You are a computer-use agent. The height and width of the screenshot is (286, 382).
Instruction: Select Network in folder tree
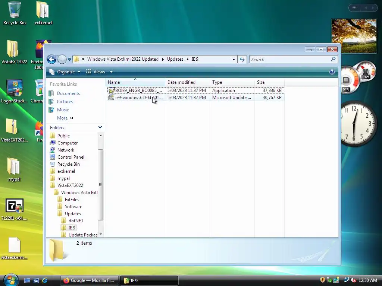coord(66,150)
